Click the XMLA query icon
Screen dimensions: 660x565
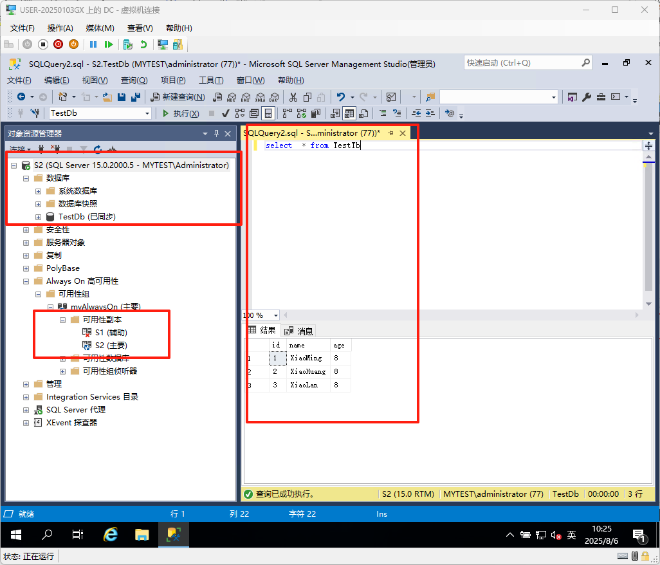coord(260,97)
